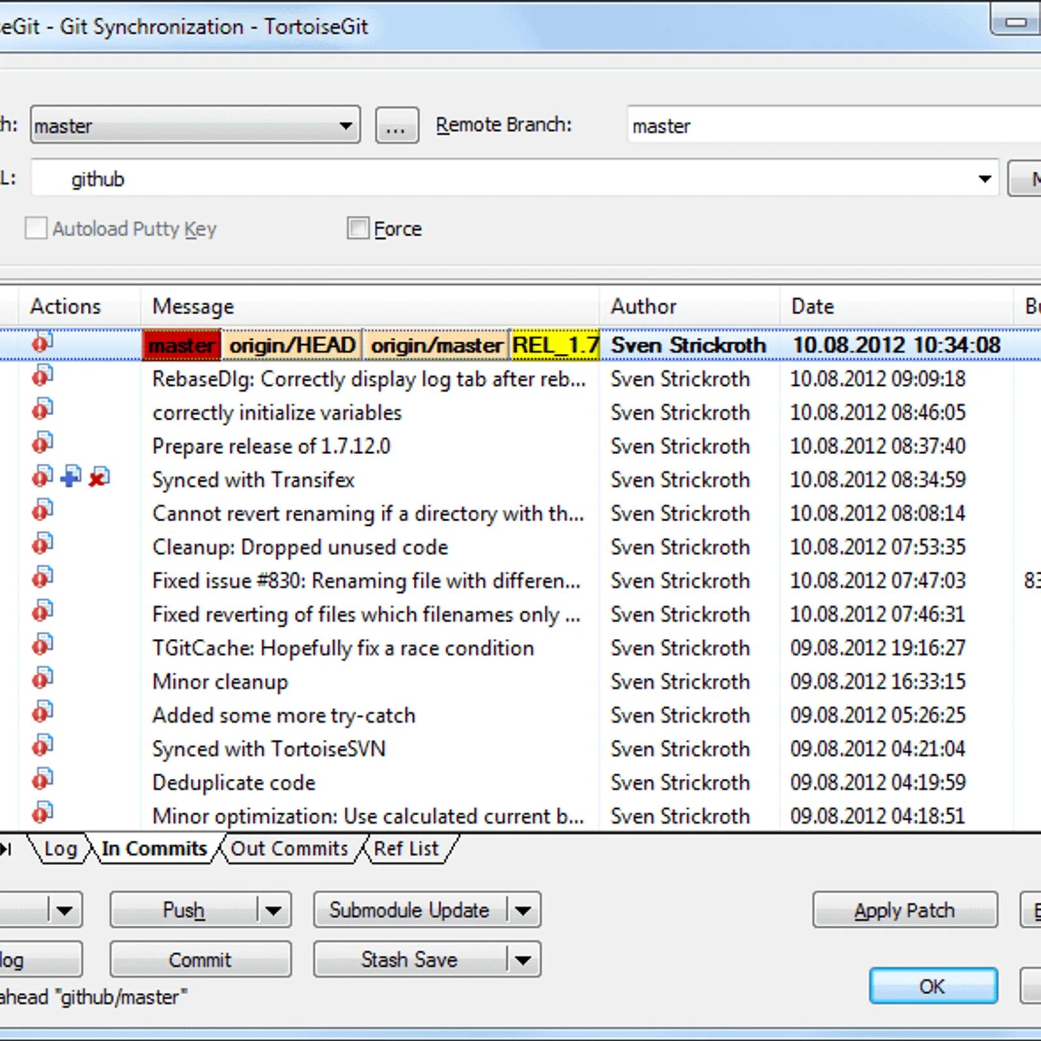This screenshot has height=1041, width=1041.
Task: Select commit 'Minor cleanup'
Action: click(x=220, y=682)
